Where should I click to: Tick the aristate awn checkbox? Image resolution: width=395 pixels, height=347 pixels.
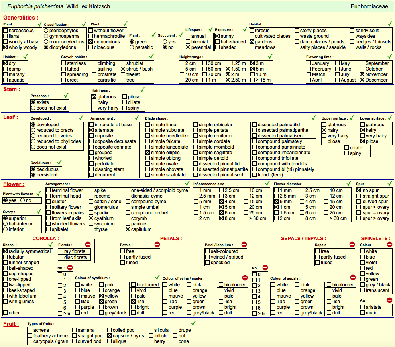362,307
